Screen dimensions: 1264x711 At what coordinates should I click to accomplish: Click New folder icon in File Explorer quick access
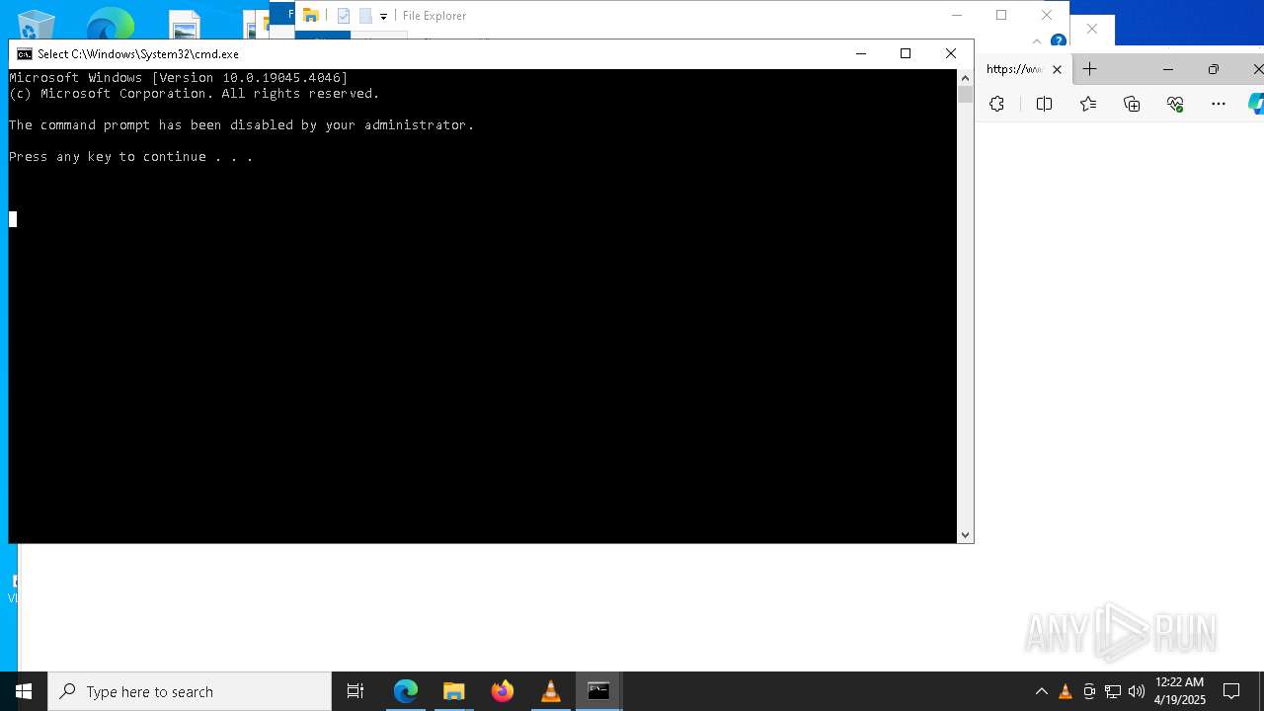point(365,16)
